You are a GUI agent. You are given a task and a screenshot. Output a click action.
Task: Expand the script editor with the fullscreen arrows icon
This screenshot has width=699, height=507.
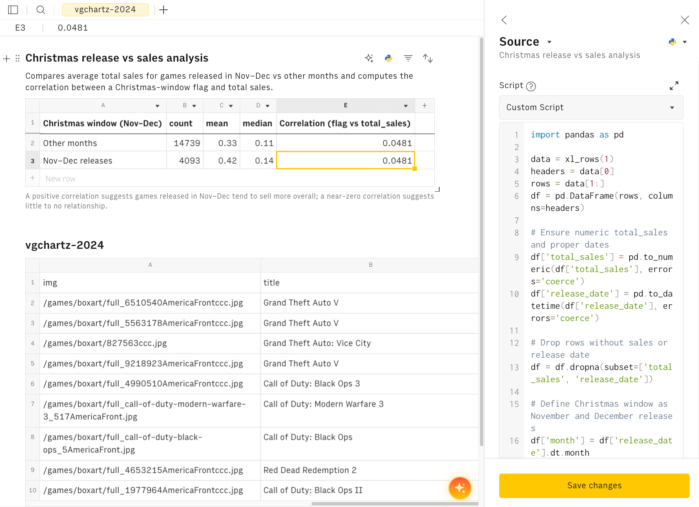tap(674, 86)
